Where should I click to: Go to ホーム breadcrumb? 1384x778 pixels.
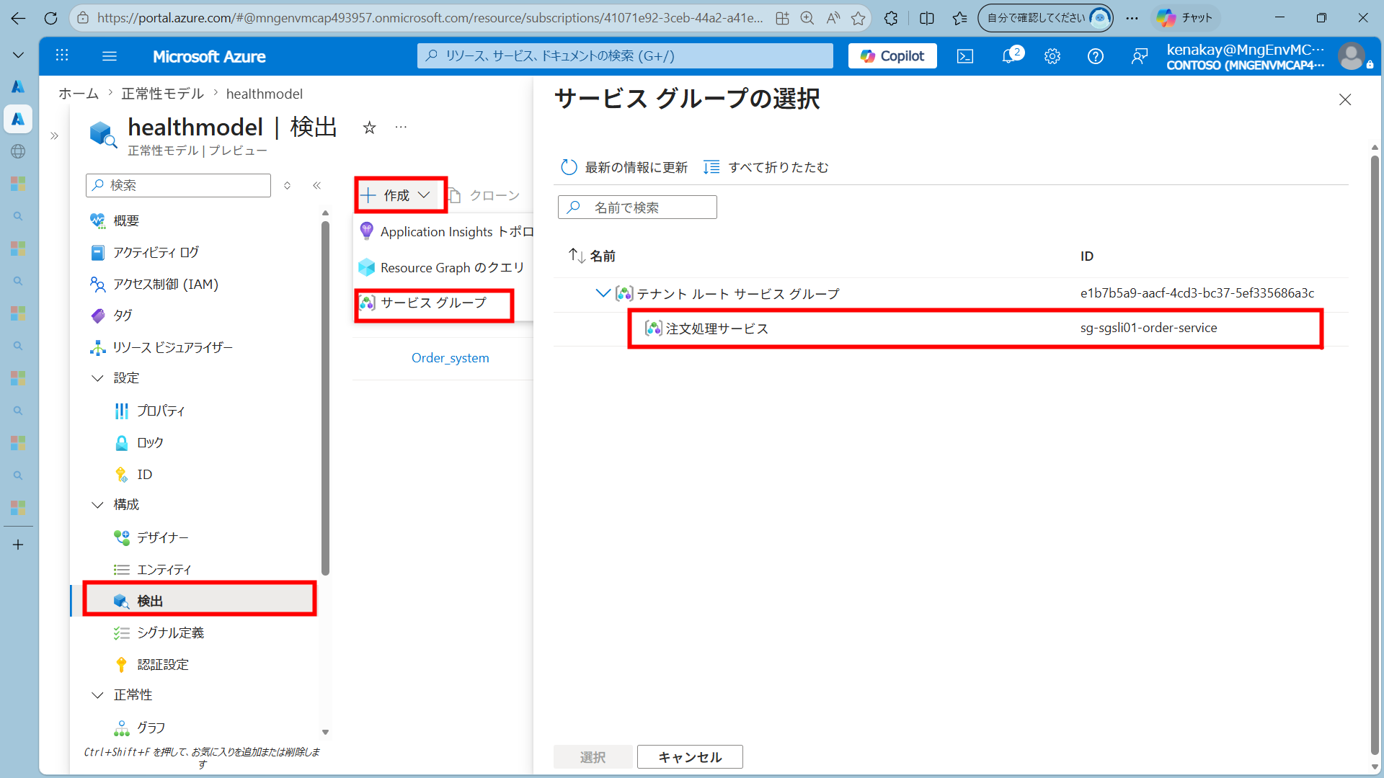79,94
